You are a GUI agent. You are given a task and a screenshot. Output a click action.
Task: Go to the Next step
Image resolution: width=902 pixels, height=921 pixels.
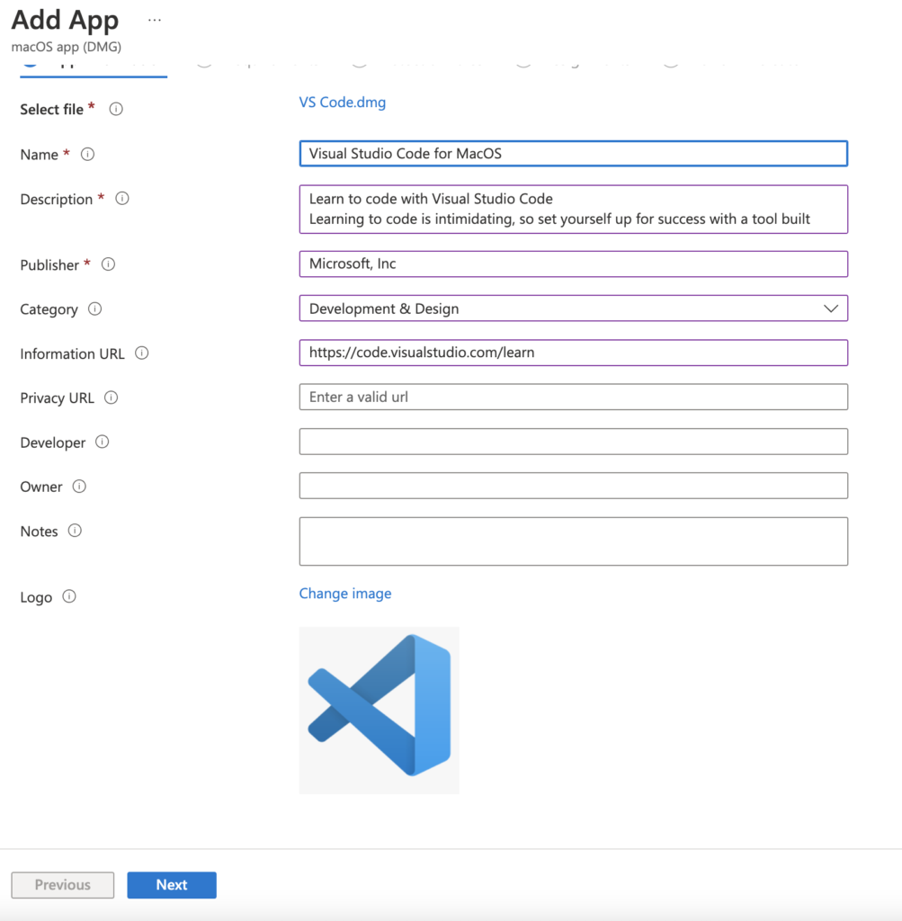click(172, 885)
